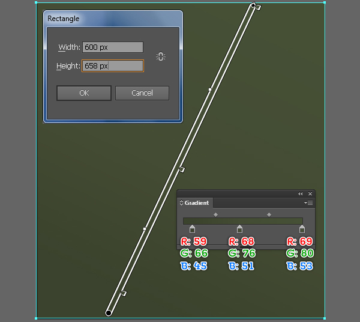Viewport: 360px width, 322px height.
Task: Click the upper midpoint square on gradient annotator
Action: click(x=210, y=90)
